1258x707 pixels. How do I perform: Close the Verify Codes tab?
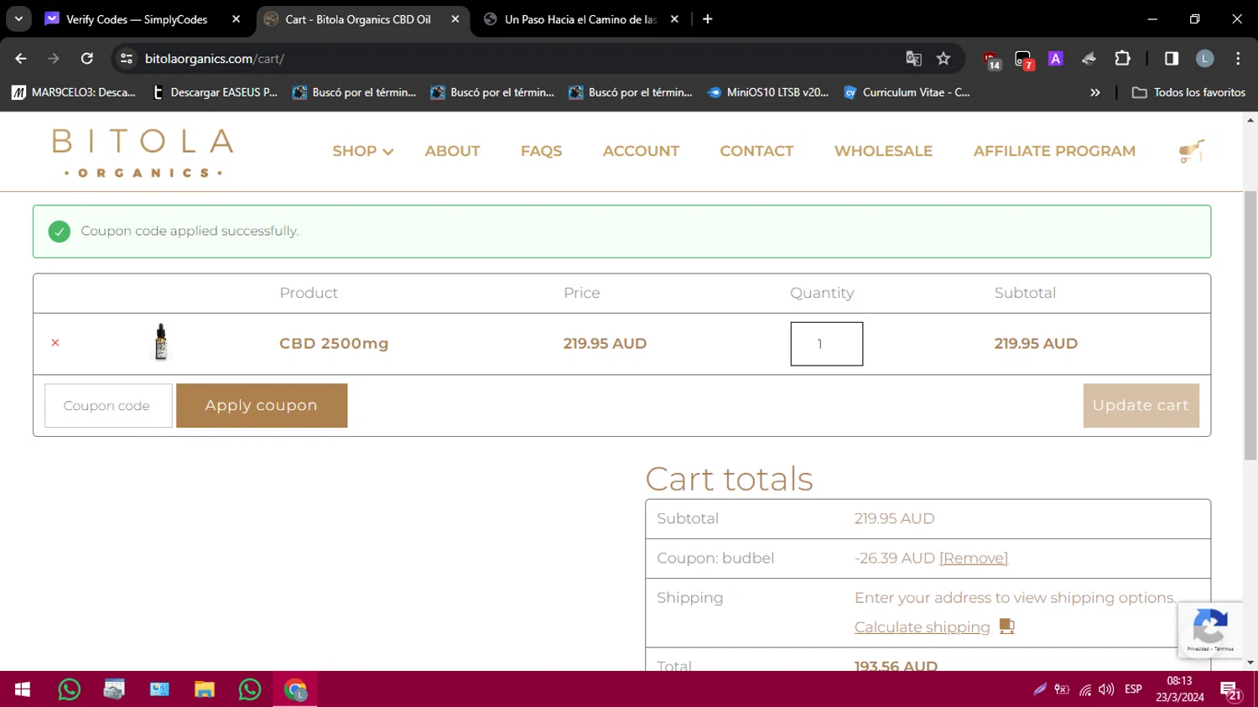click(237, 19)
